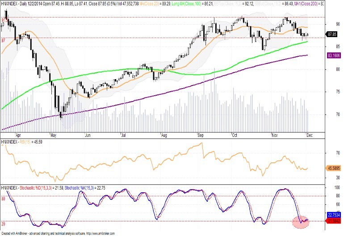Click the 87.85 last price label

click(x=331, y=34)
